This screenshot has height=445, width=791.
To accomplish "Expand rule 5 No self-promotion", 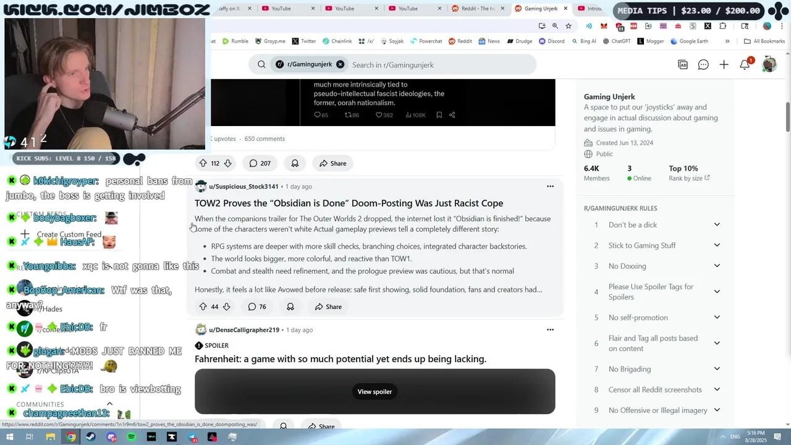I will point(717,317).
